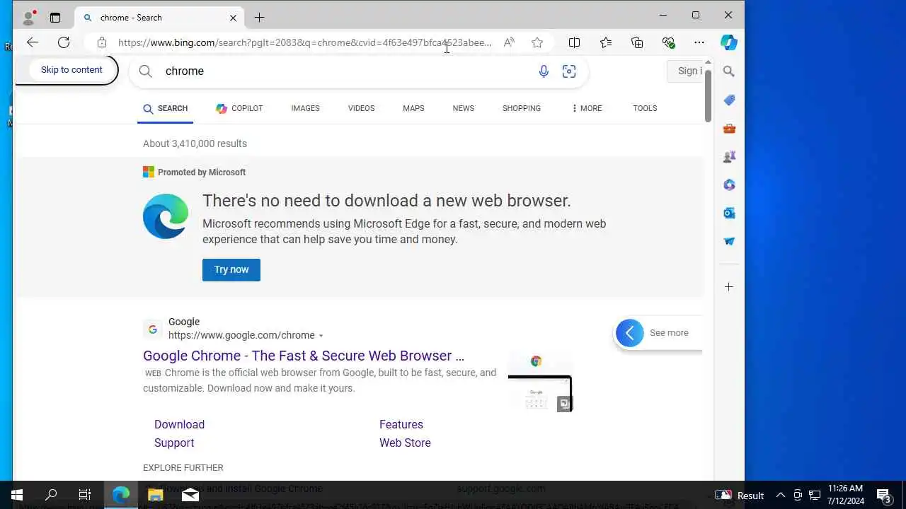This screenshot has width=906, height=509.
Task: Open a new tab with the plus
Action: [259, 18]
